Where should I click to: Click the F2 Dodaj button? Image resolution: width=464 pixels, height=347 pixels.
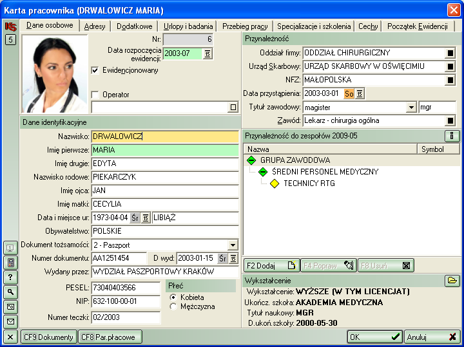tap(271, 265)
